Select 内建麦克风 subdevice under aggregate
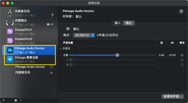This screenshot has height=103, width=188. click(x=23, y=72)
